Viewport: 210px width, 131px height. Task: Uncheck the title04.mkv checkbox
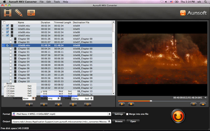pyautogui.click(x=8, y=25)
